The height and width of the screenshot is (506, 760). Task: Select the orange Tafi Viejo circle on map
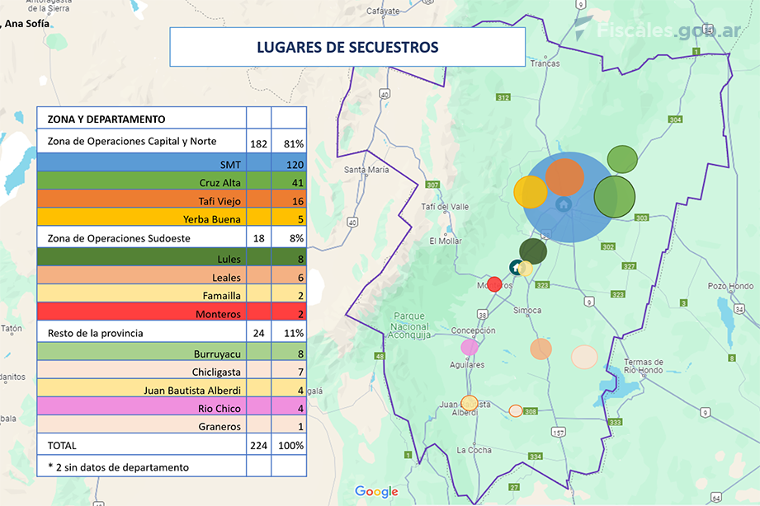coord(565,177)
